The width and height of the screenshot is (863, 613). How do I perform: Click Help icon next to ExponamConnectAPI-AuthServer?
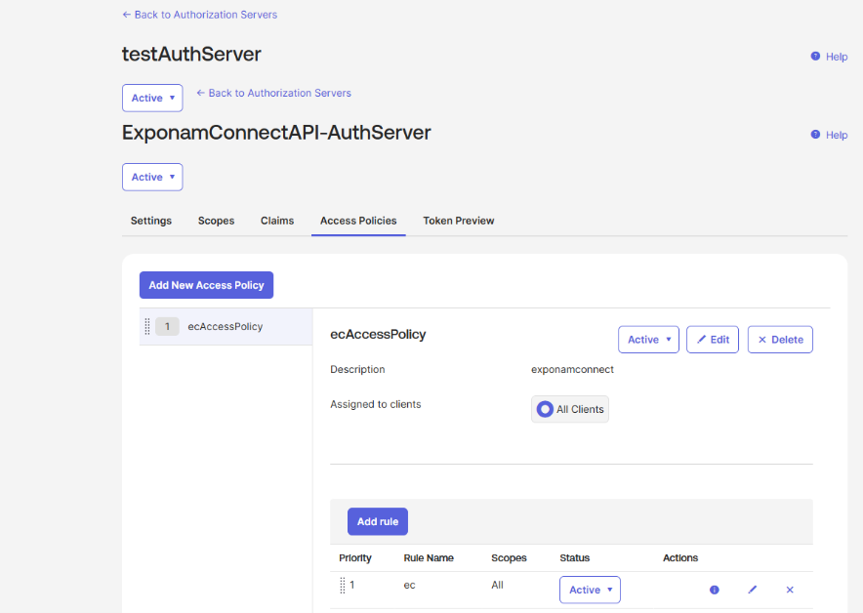pyautogui.click(x=815, y=135)
